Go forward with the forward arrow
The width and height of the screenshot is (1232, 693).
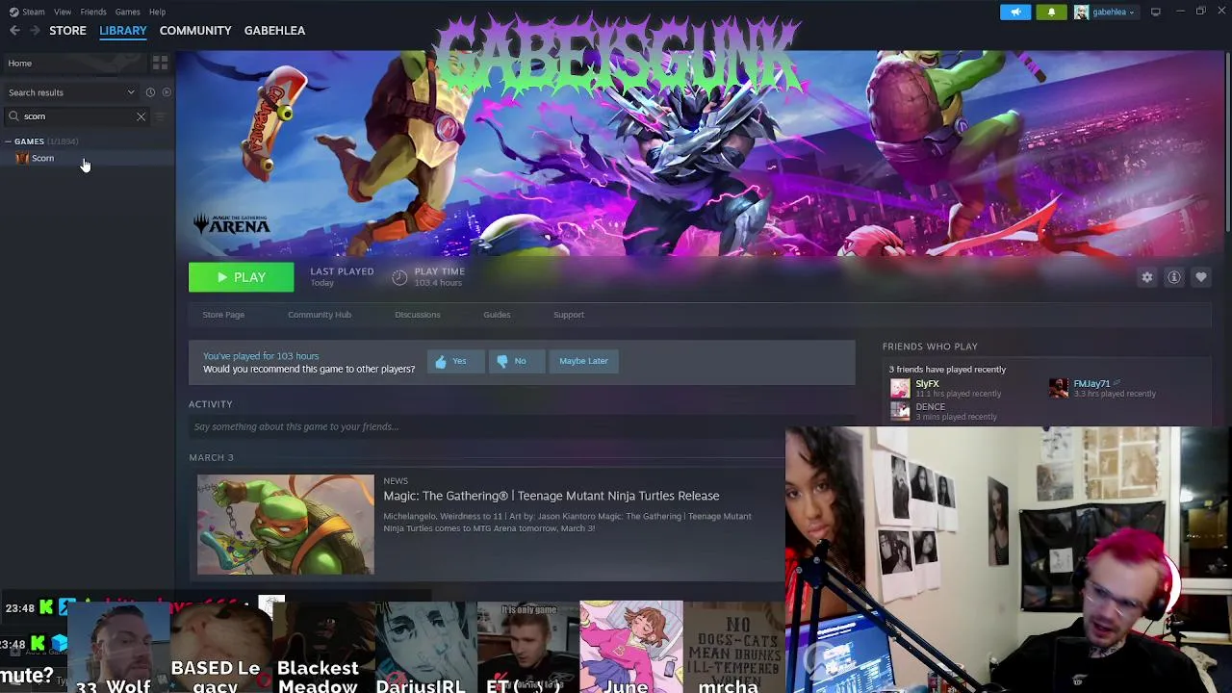pos(35,31)
